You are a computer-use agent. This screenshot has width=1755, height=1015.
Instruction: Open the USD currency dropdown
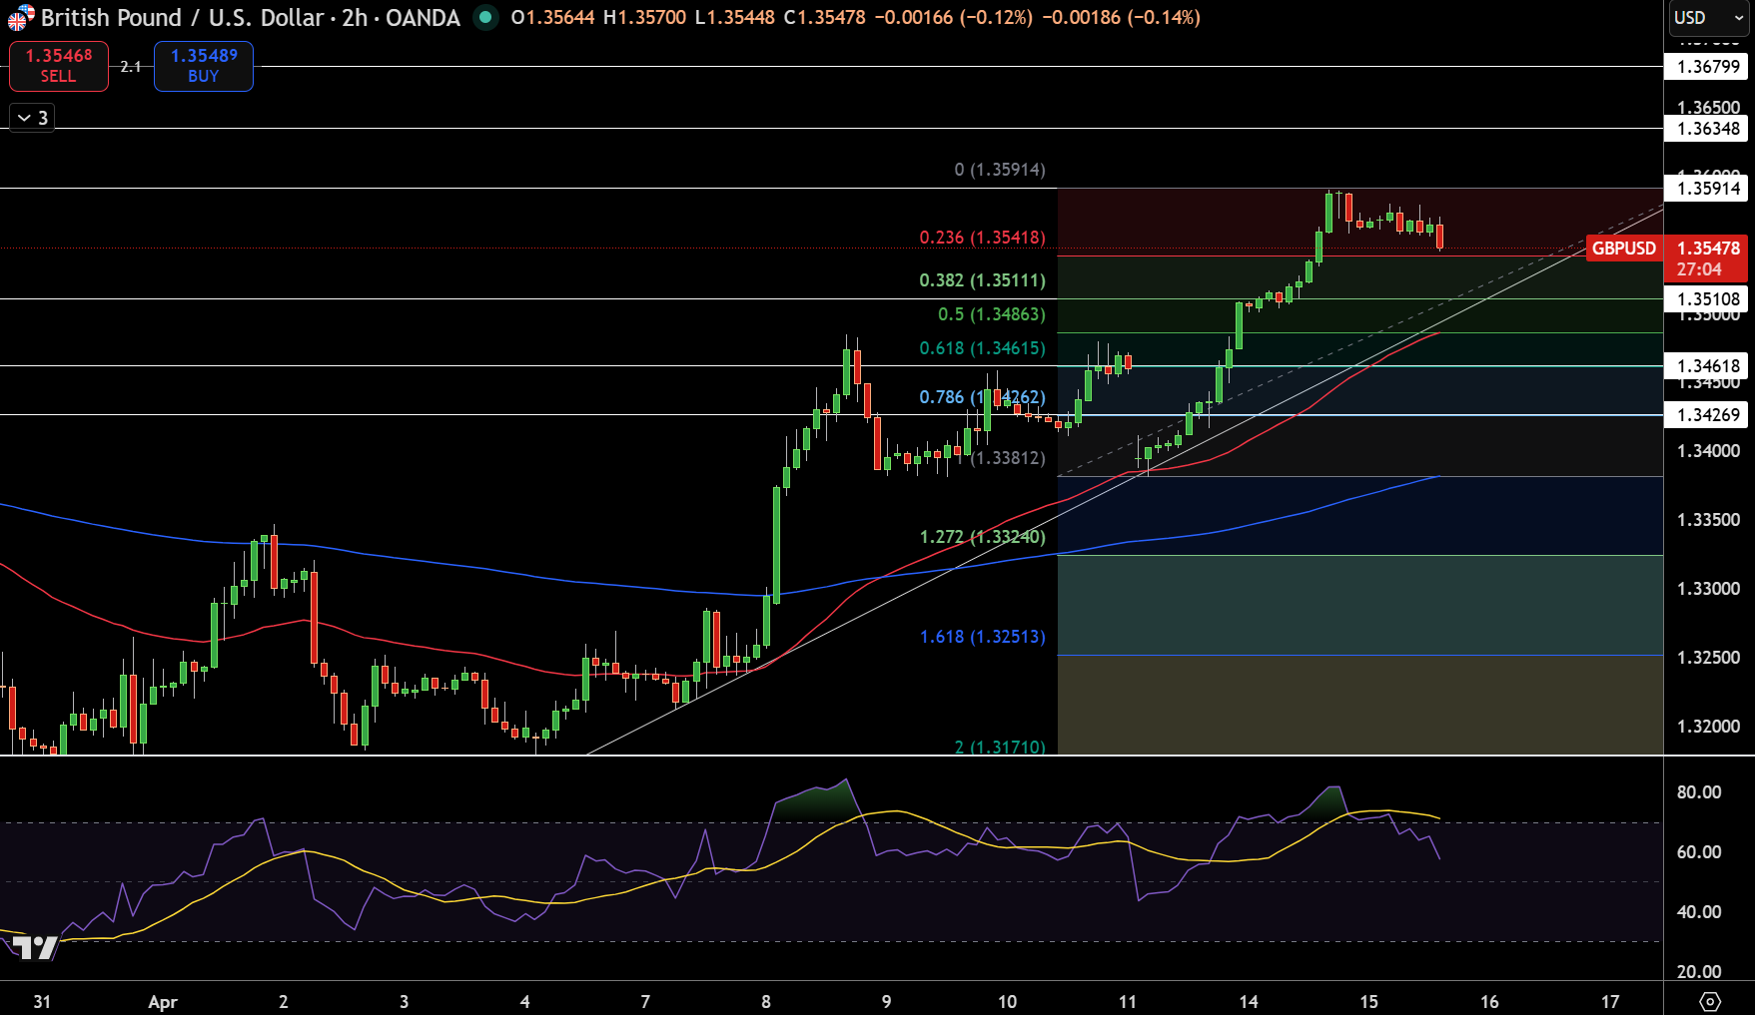point(1709,18)
